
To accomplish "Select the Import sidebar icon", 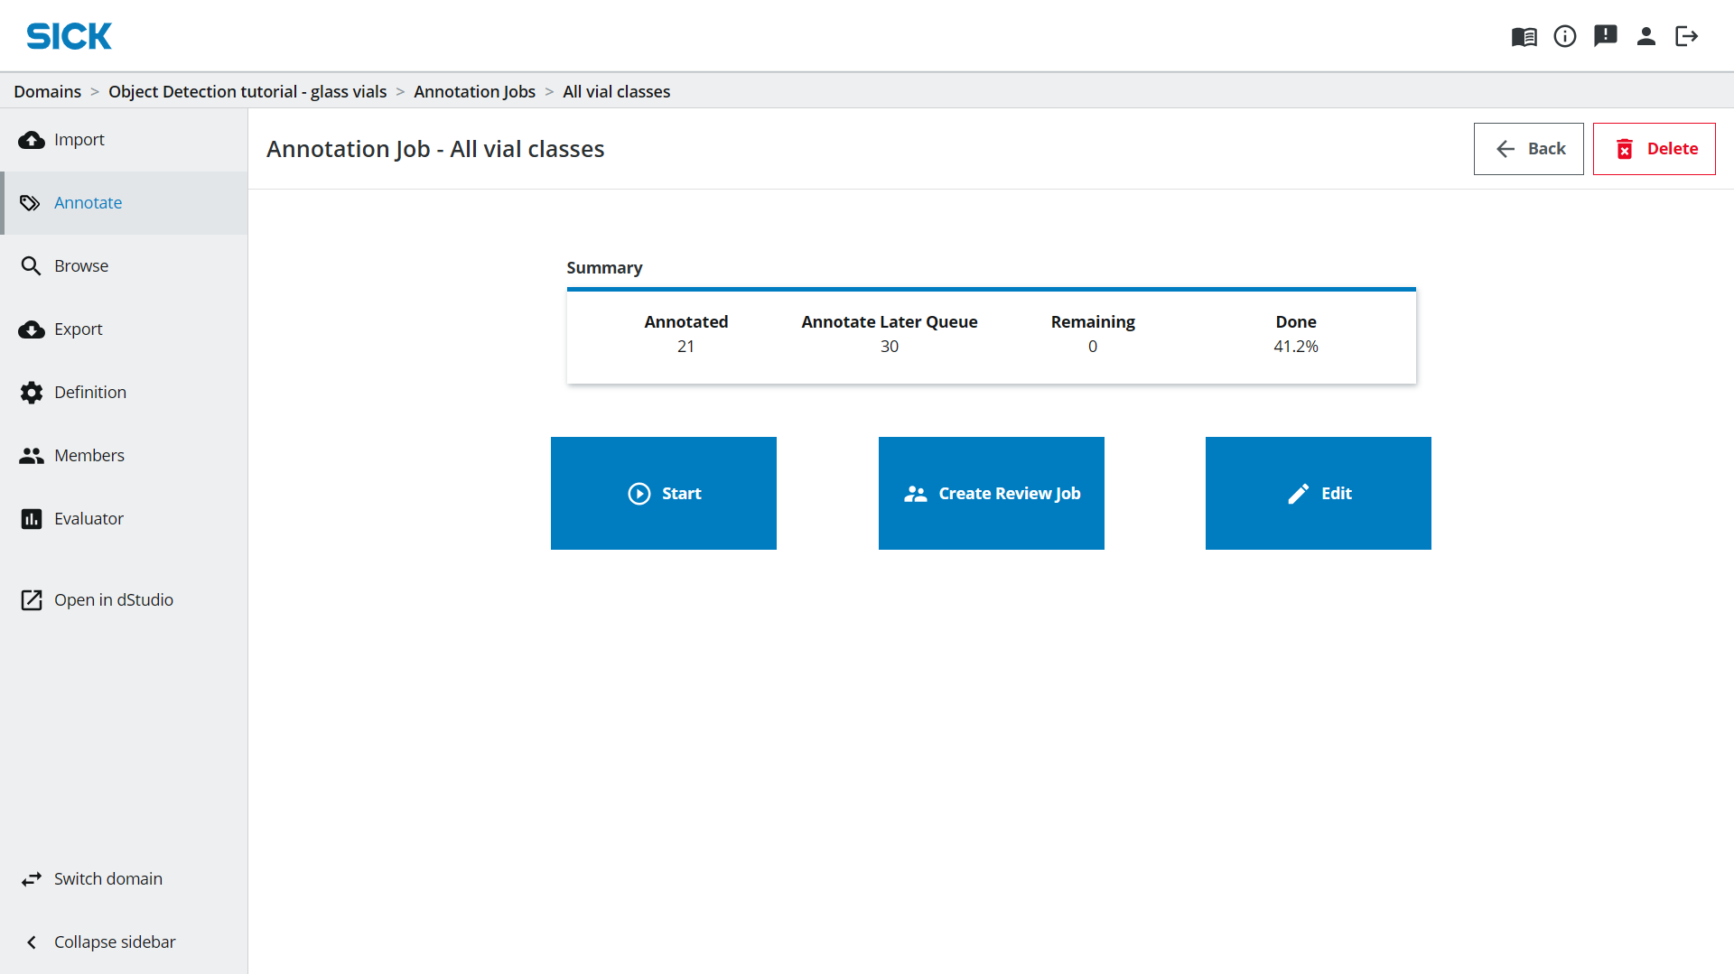I will (32, 139).
